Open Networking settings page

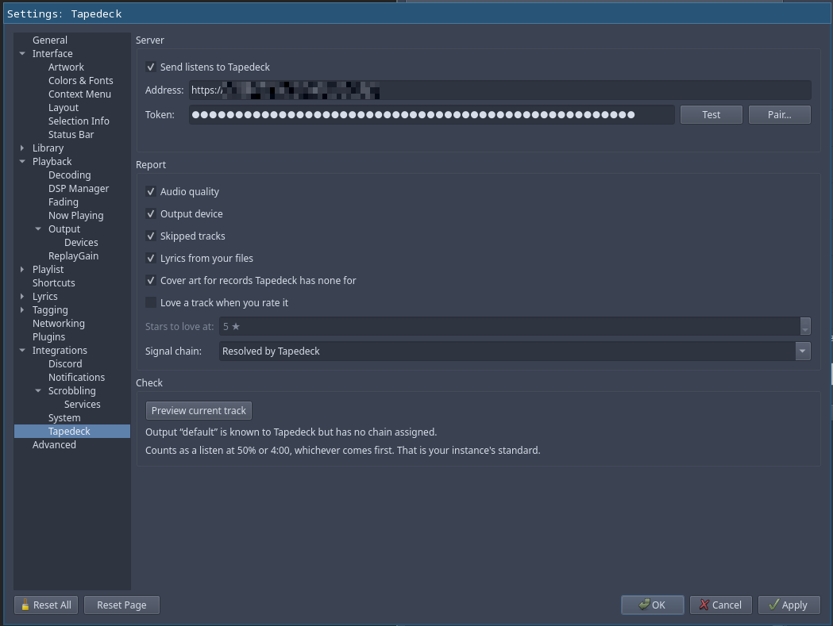point(59,324)
